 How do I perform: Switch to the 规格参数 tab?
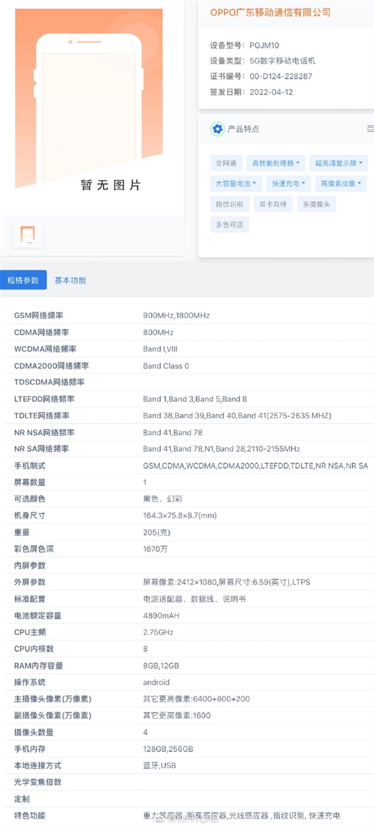click(x=23, y=280)
